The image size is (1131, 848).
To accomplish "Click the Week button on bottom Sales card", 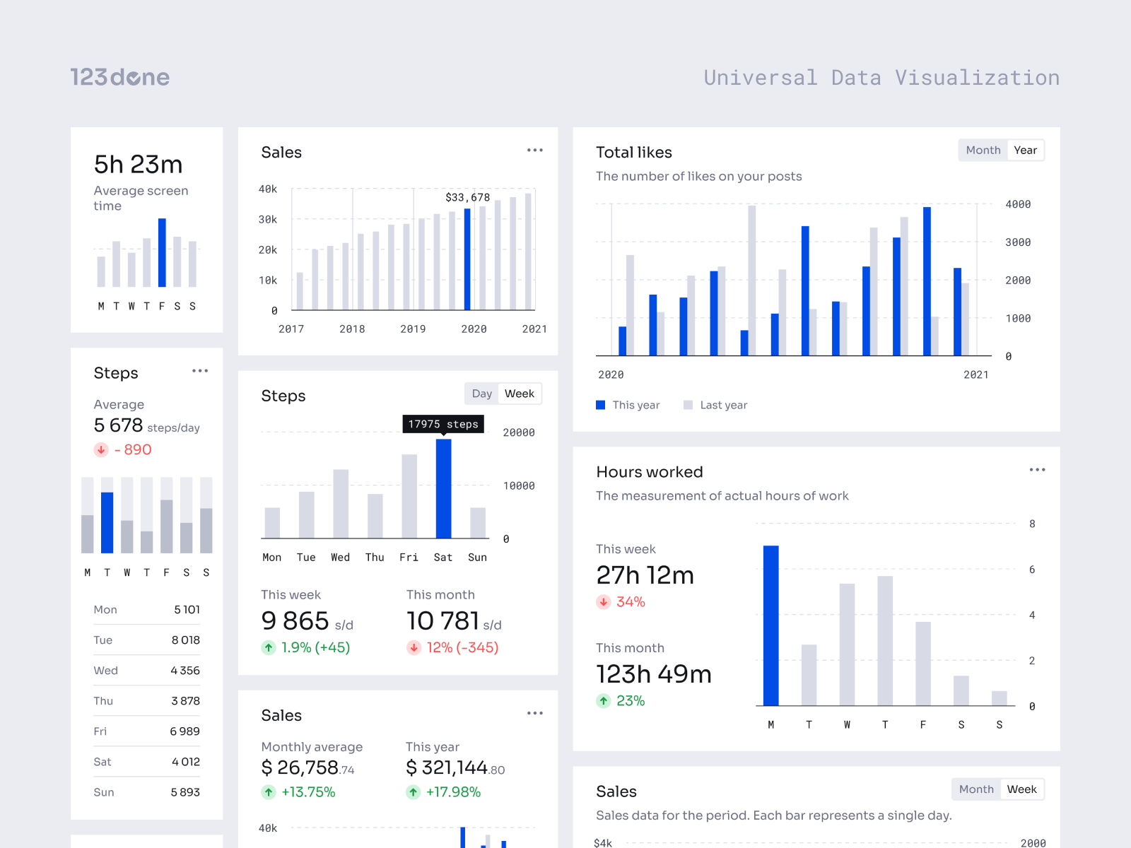I will coord(1023,789).
